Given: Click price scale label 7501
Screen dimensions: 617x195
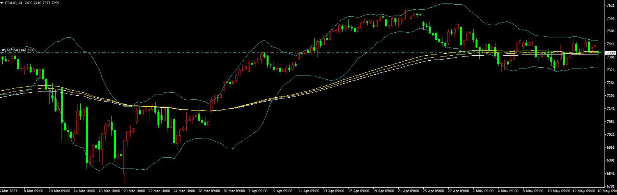Looking at the screenshot, I should click(611, 31).
